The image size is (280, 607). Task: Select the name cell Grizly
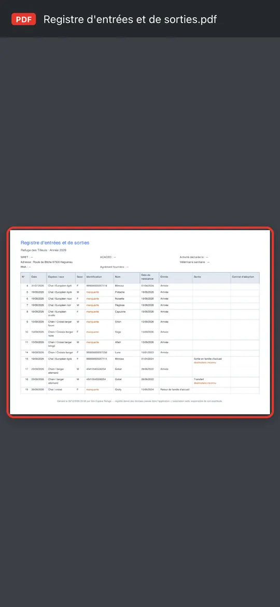tap(118, 389)
